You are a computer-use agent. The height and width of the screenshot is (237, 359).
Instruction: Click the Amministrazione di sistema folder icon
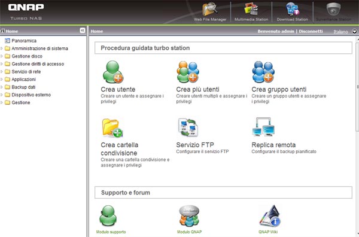[7, 48]
